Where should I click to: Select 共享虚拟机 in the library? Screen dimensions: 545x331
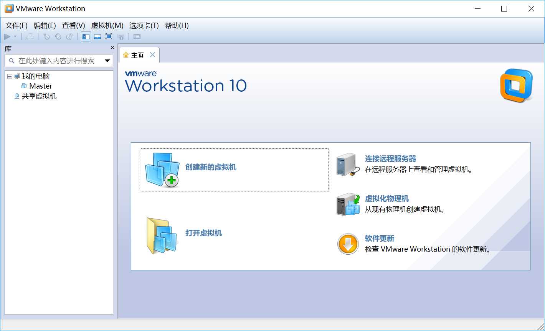tap(39, 96)
